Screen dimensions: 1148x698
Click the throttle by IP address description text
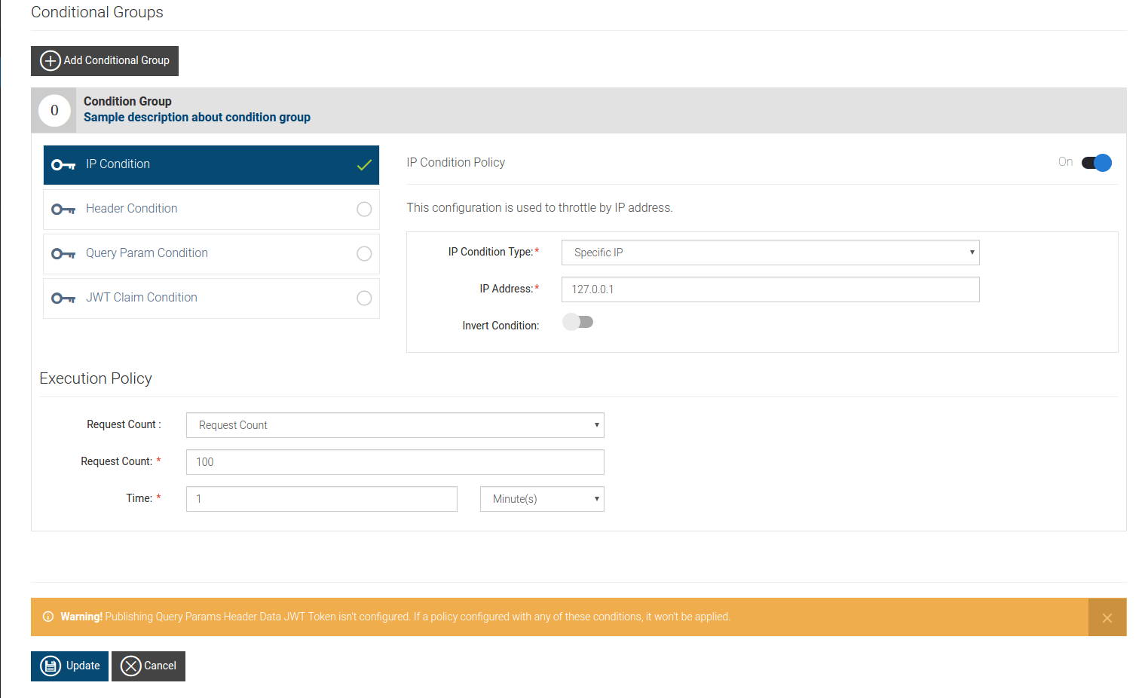(x=540, y=208)
